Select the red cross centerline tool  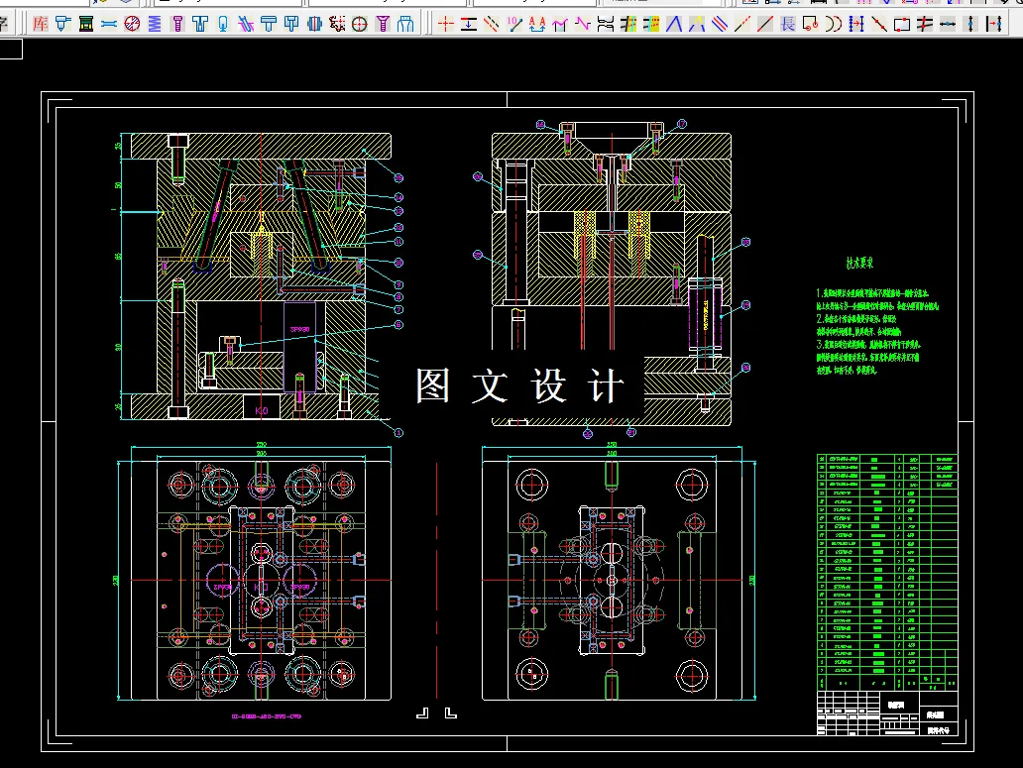point(446,23)
